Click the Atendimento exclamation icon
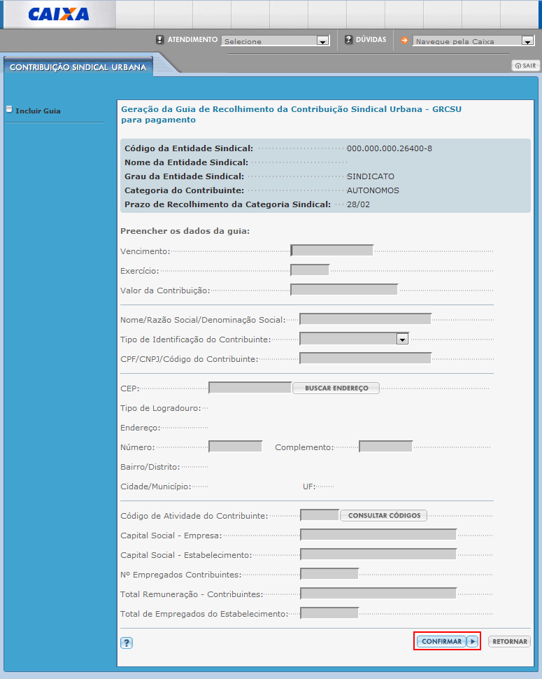Viewport: 542px width, 679px height. [x=159, y=40]
